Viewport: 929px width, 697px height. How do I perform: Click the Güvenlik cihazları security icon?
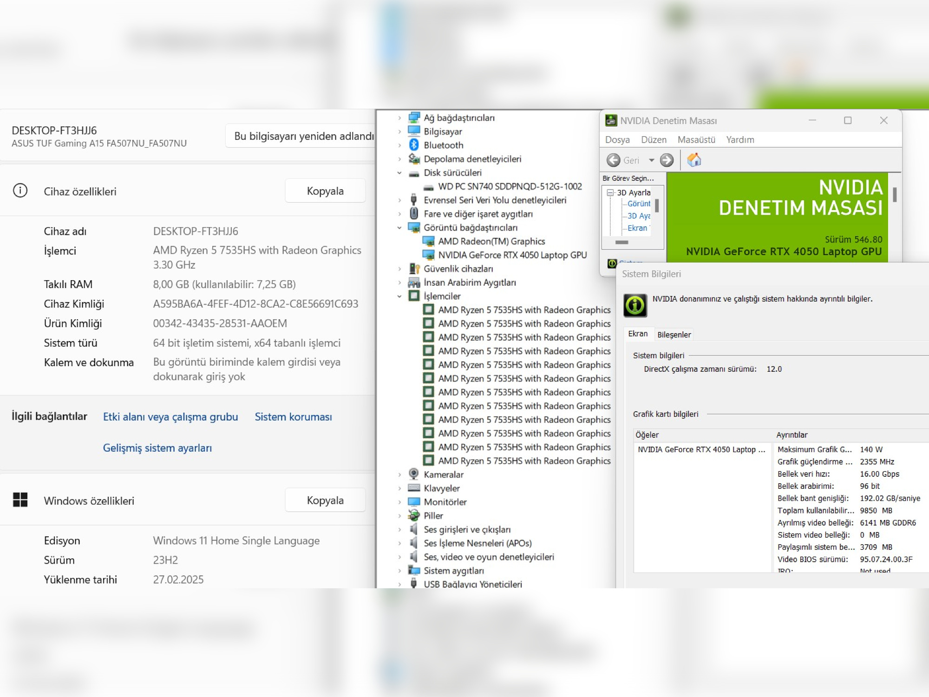tap(414, 269)
